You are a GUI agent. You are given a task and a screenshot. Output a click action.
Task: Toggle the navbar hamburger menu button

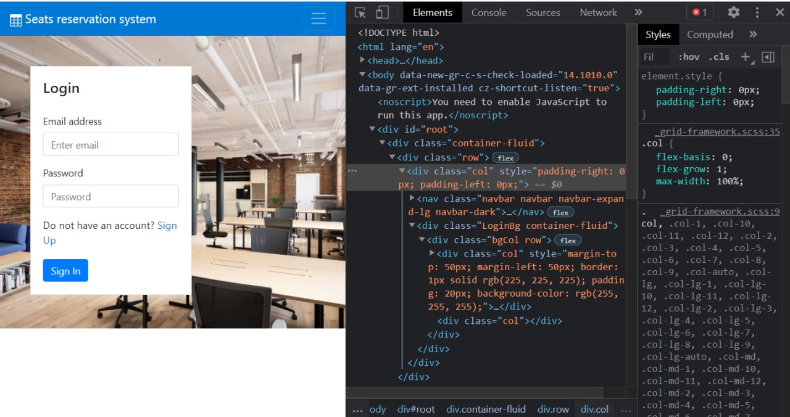pos(318,19)
